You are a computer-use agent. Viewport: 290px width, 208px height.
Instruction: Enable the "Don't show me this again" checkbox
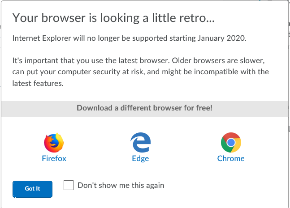coord(69,185)
